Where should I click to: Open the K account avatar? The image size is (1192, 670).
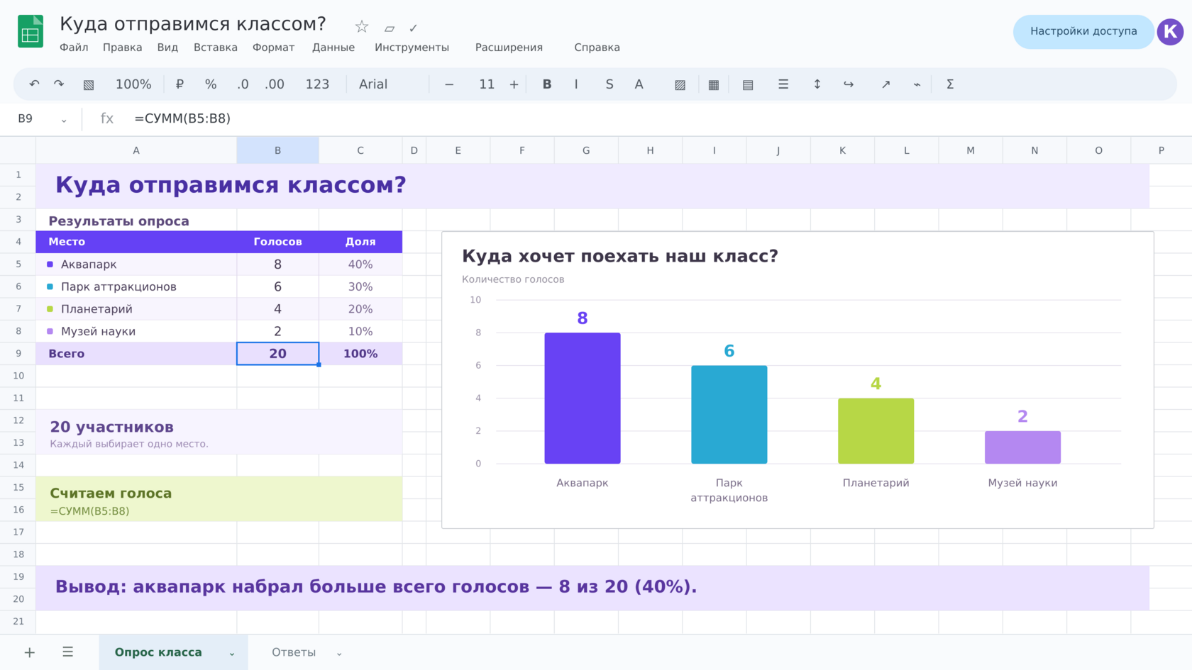(x=1170, y=31)
